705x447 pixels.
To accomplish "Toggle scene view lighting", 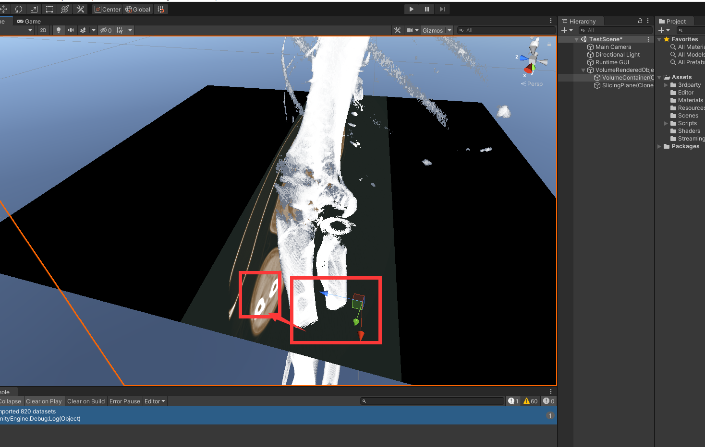I will coord(58,30).
